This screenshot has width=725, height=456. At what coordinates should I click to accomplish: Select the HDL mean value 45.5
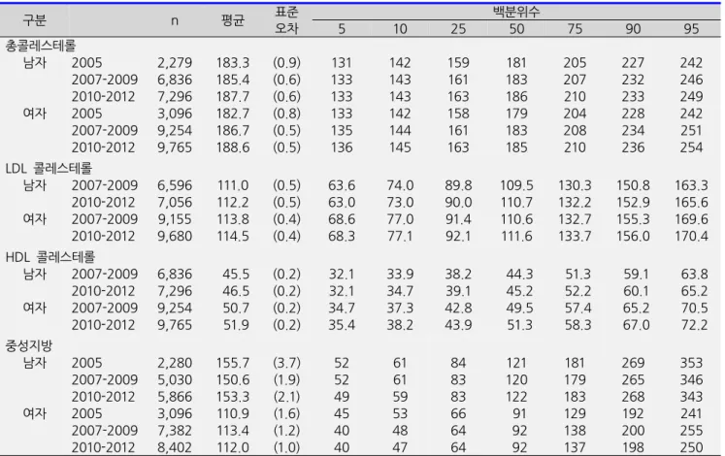[236, 275]
